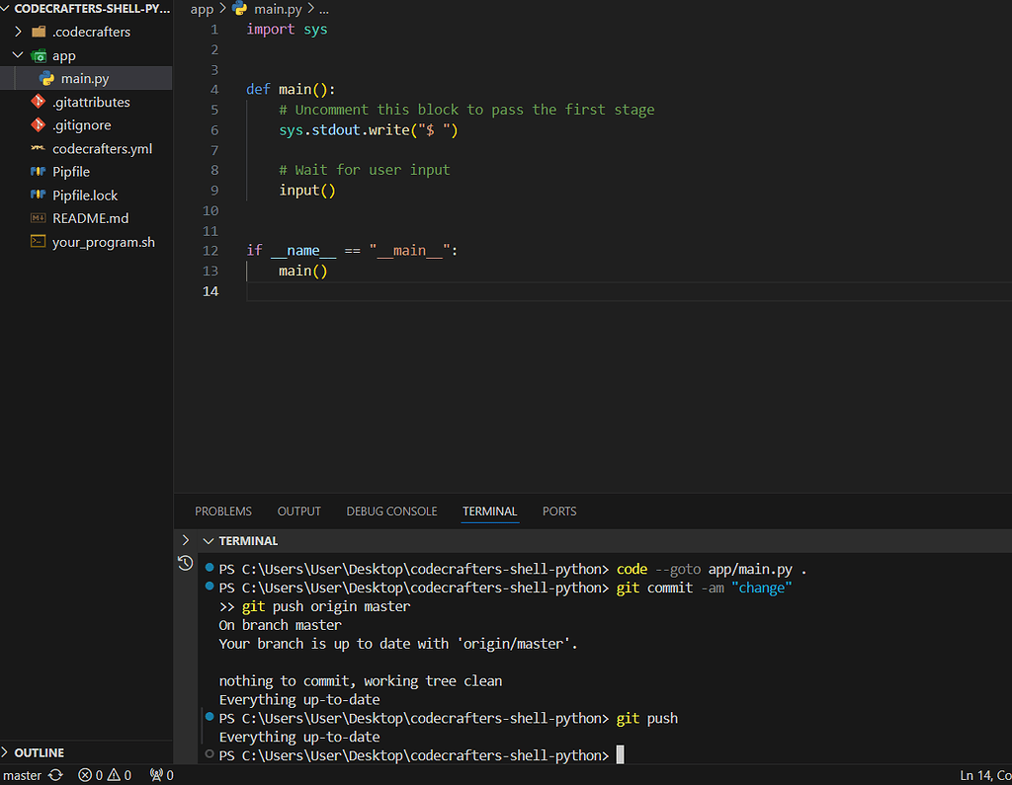Open the PROBLEMS tab
The image size is (1012, 785).
coord(222,511)
